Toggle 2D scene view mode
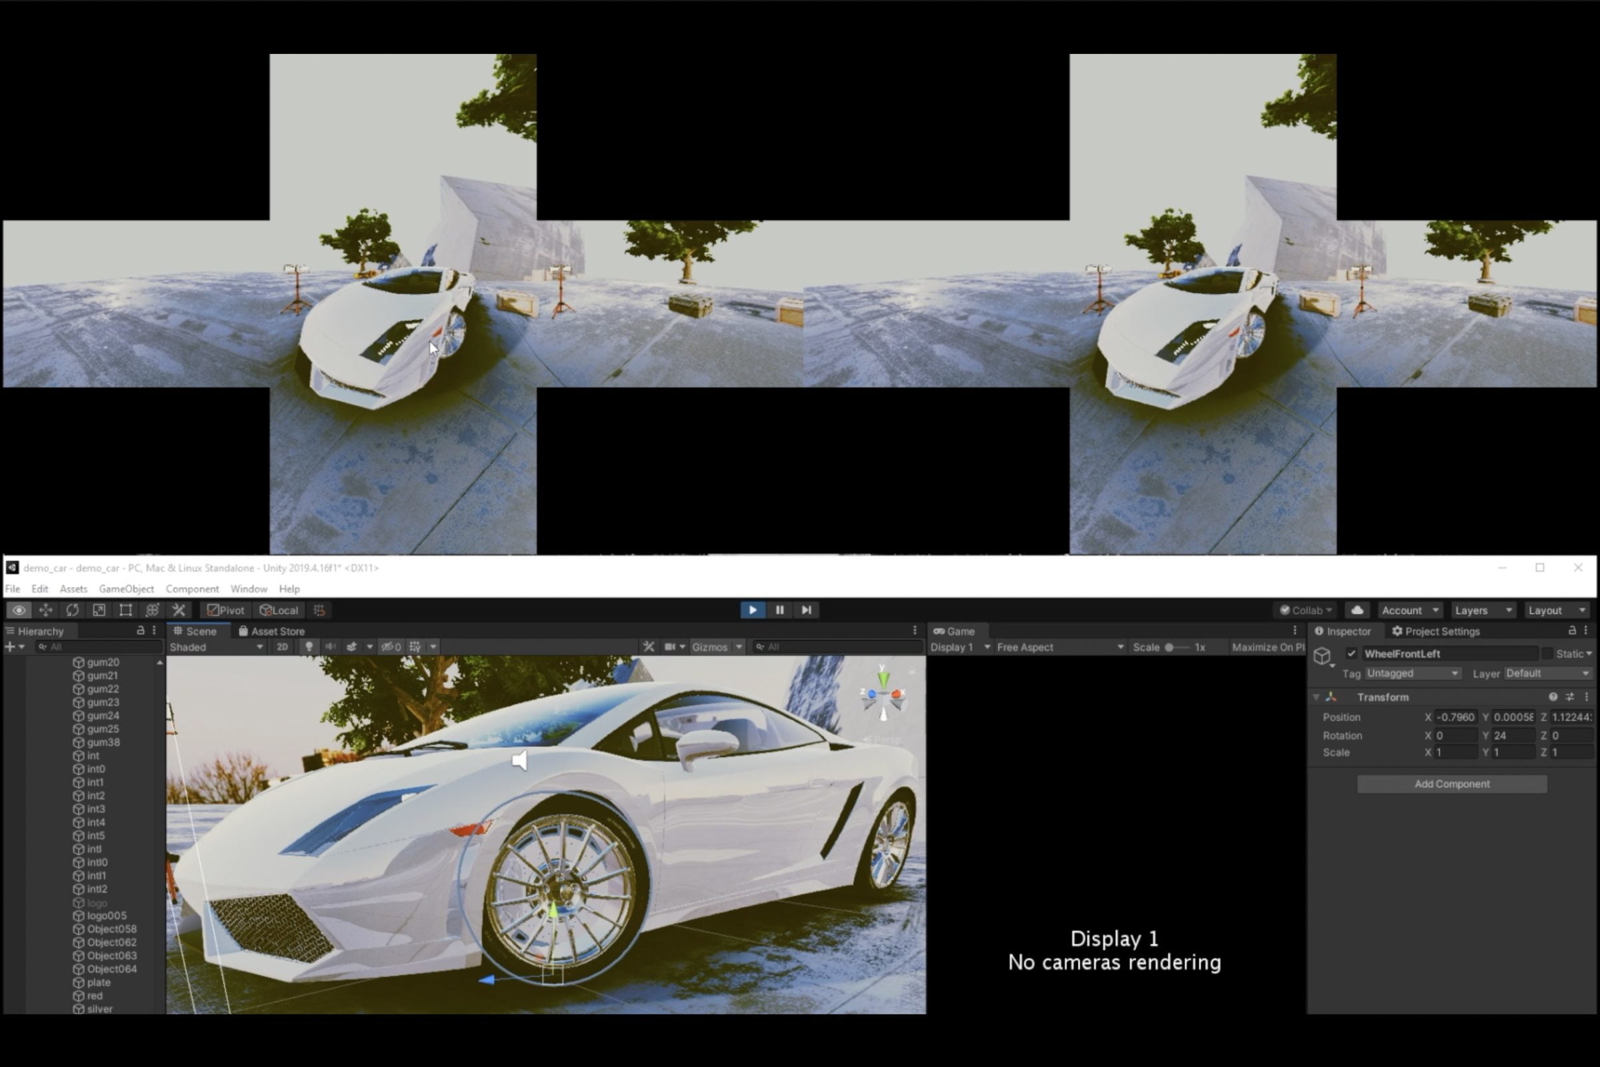The image size is (1600, 1067). [x=282, y=647]
